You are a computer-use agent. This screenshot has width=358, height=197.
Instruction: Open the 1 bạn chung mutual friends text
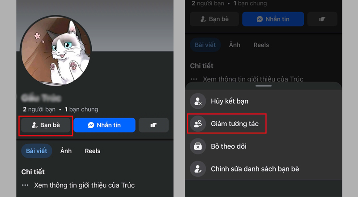(x=81, y=110)
